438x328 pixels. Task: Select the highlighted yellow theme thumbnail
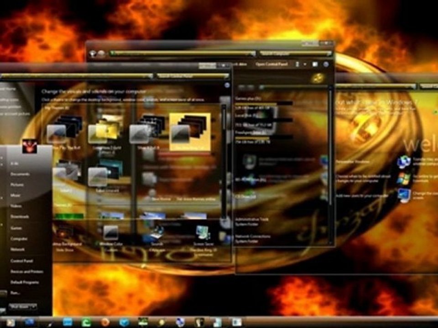coord(190,132)
